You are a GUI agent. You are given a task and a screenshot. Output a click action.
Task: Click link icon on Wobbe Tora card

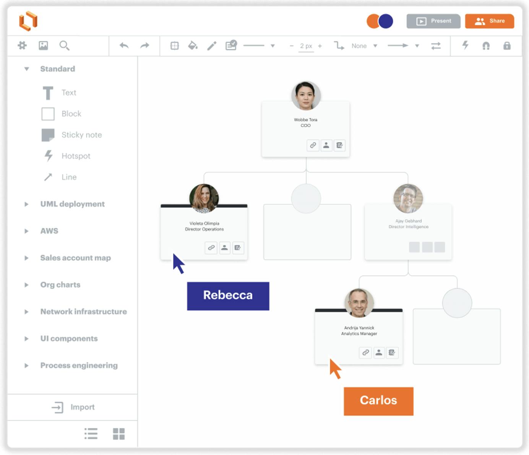(x=313, y=145)
